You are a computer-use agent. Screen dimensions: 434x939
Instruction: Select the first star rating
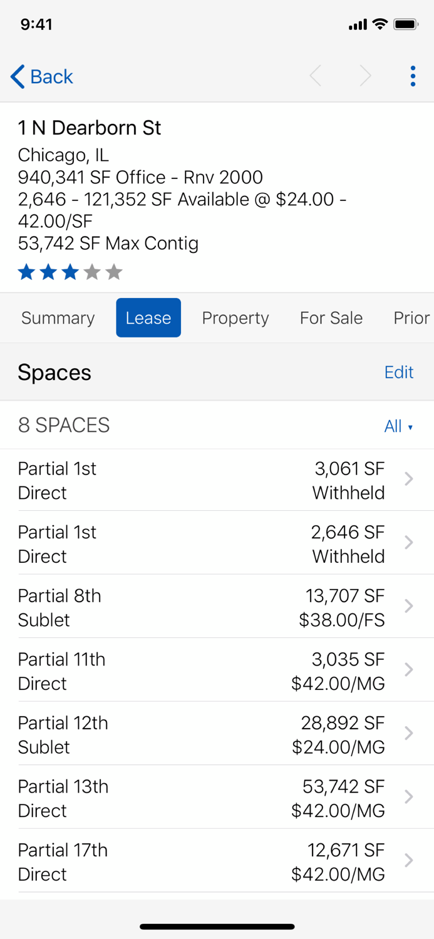(26, 272)
